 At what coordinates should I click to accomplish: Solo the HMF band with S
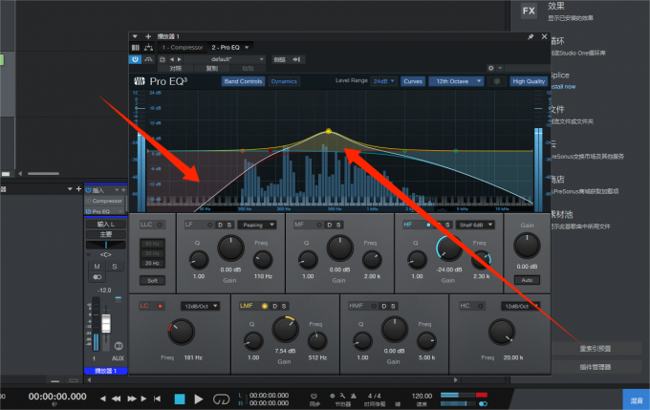click(393, 306)
